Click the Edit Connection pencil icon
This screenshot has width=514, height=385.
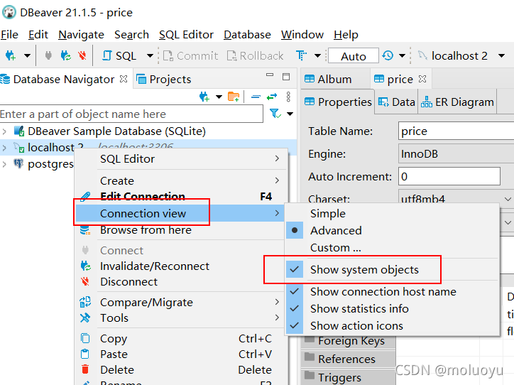click(x=85, y=197)
